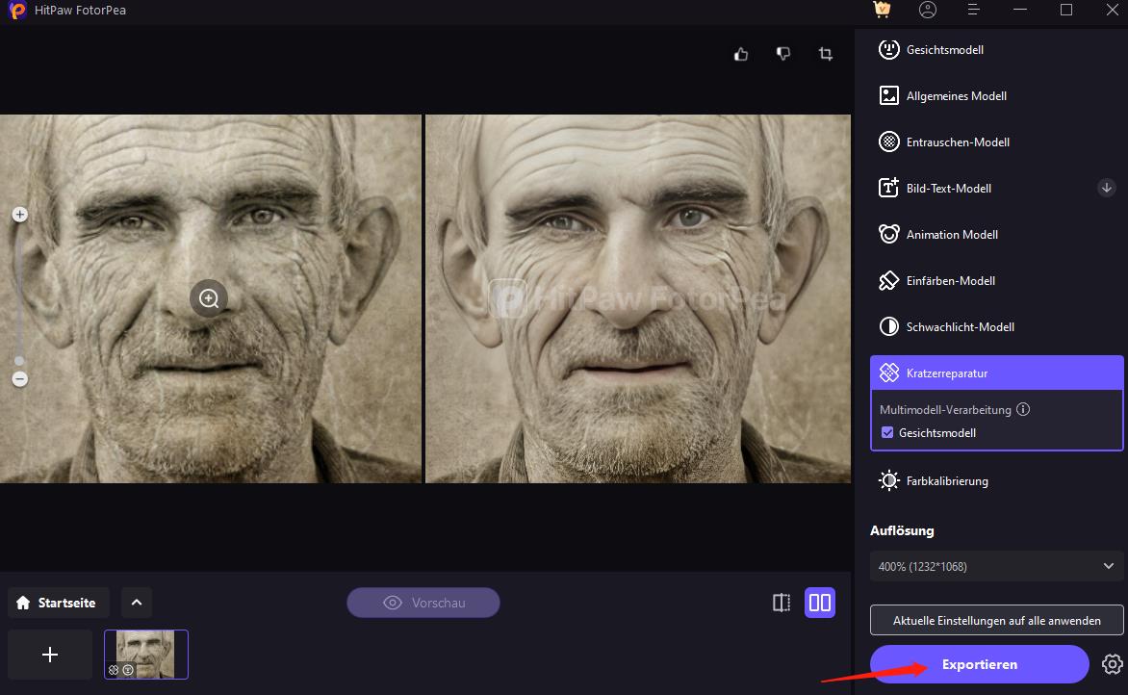This screenshot has width=1128, height=695.
Task: Click the zoom in plus icon
Action: click(x=19, y=215)
